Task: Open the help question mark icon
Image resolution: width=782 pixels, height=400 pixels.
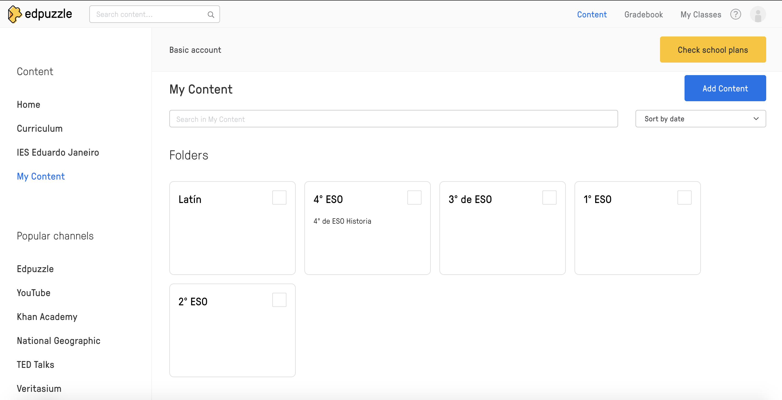Action: coord(735,14)
